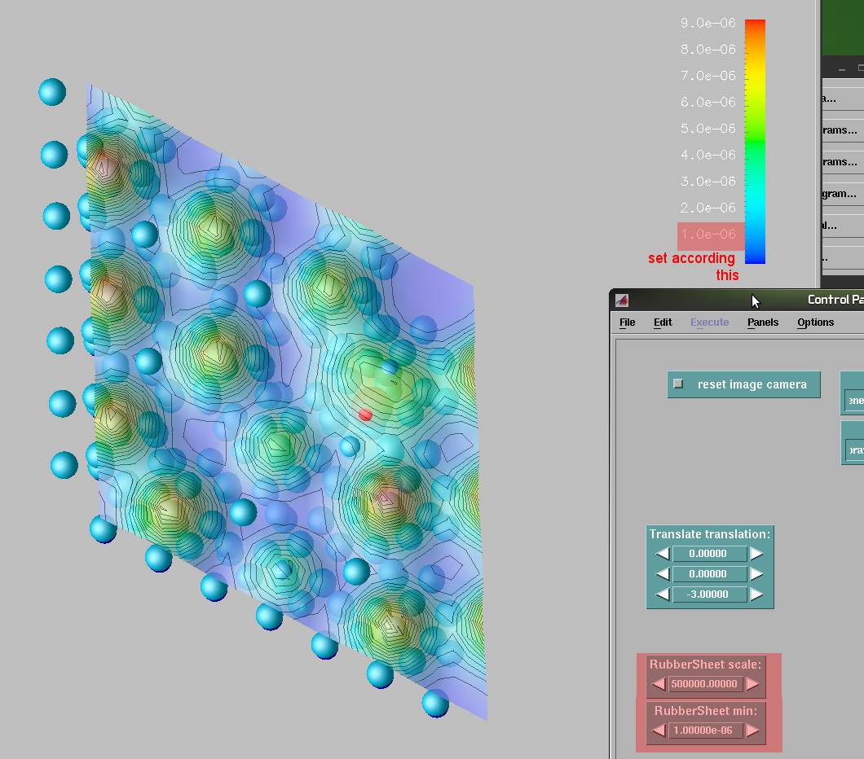Click the RubberSheet scale 500000.00000 field
This screenshot has height=759, width=864.
[705, 684]
